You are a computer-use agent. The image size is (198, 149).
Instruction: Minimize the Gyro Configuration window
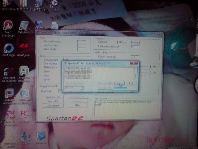[x=148, y=34]
